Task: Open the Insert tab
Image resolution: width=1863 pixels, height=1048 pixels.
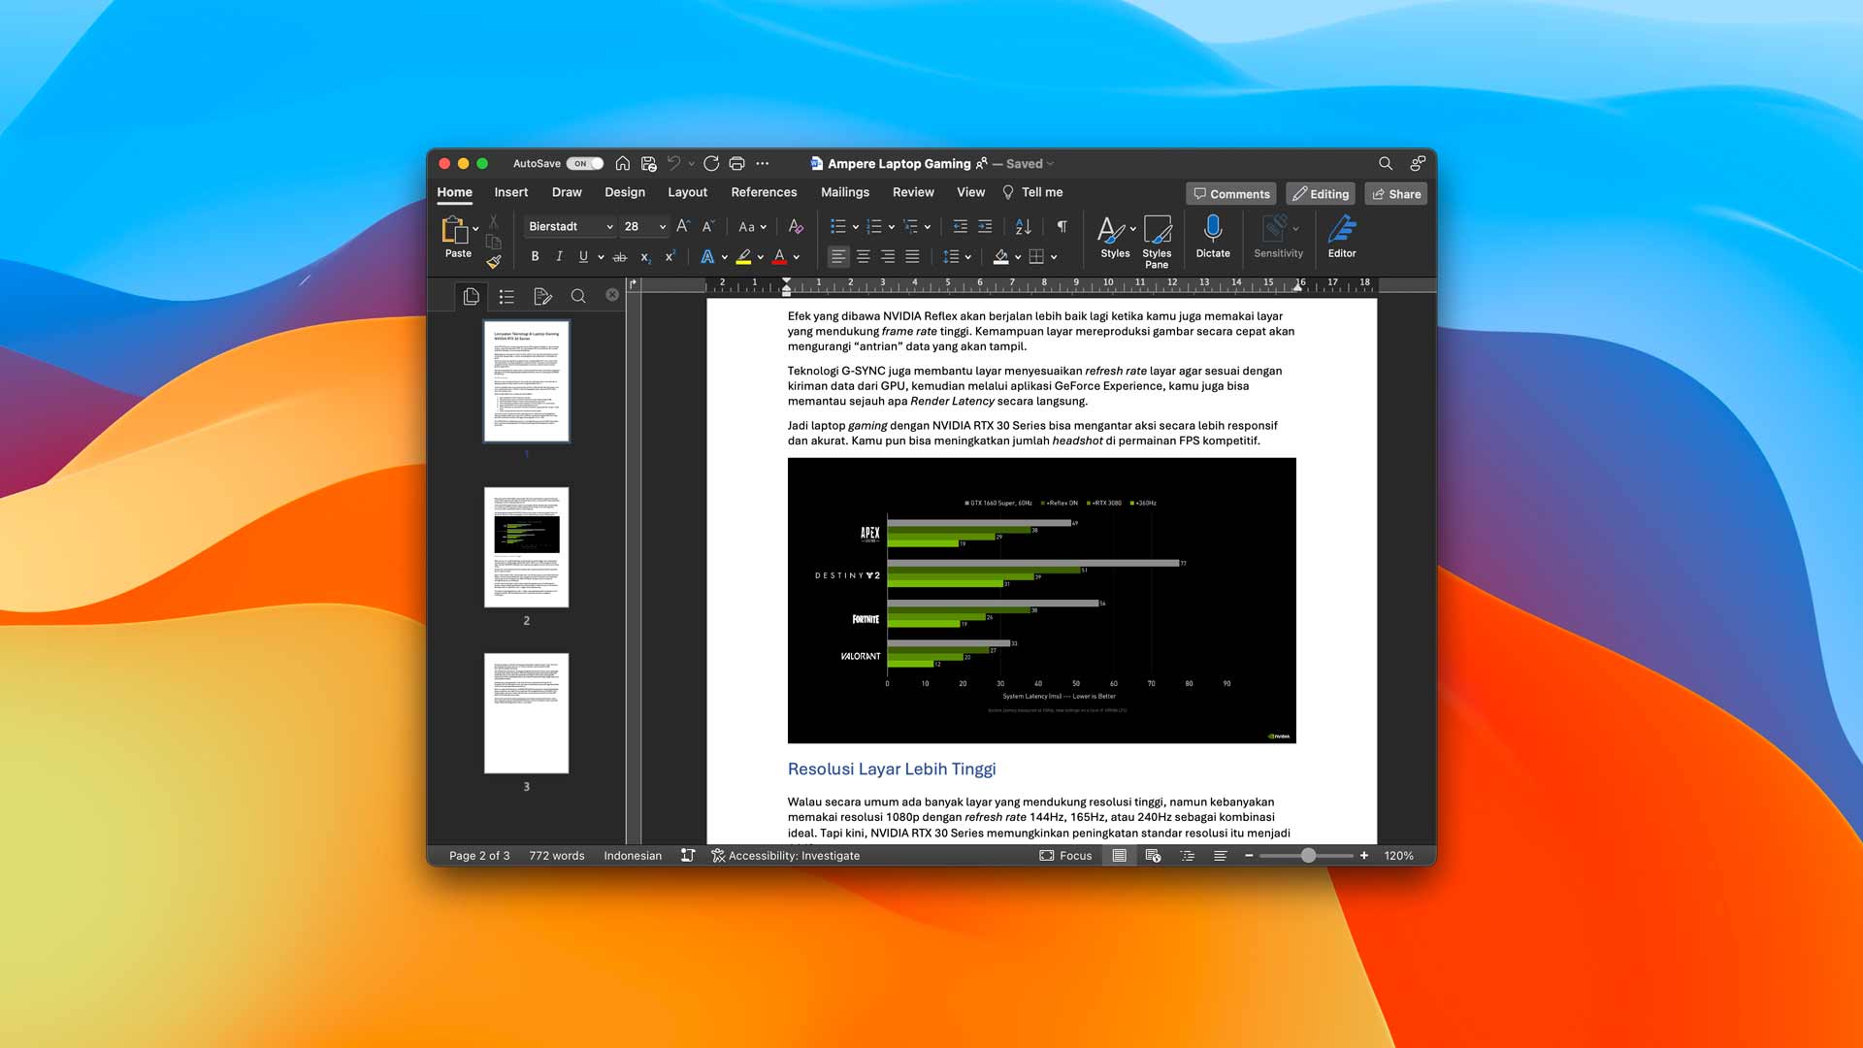Action: 511,192
